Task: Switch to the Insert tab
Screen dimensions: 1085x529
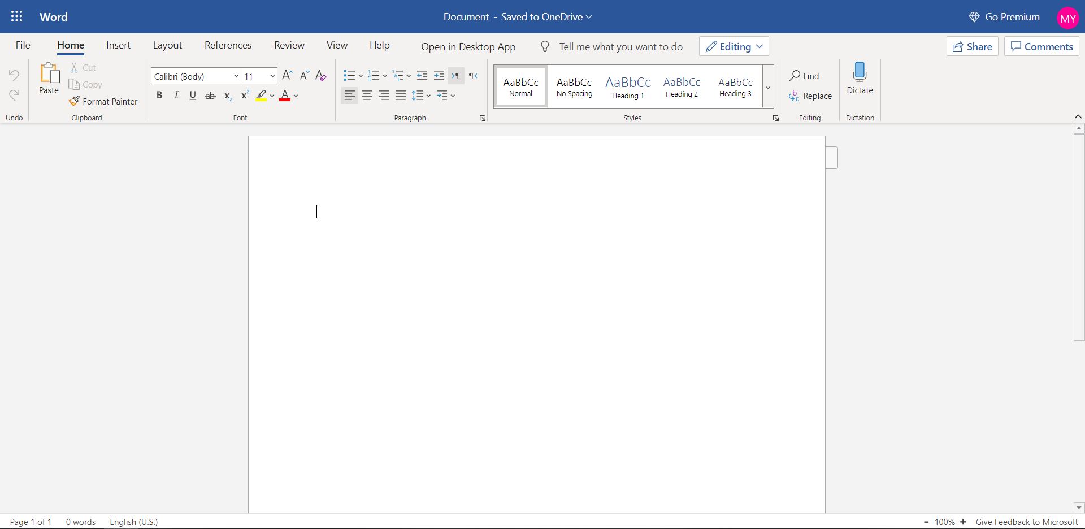Action: 118,45
